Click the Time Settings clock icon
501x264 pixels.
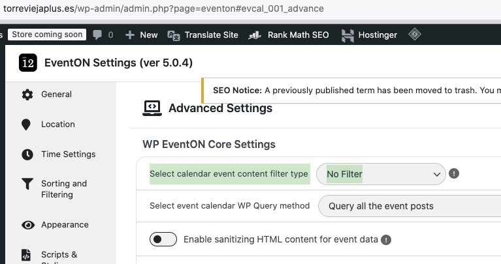27,154
